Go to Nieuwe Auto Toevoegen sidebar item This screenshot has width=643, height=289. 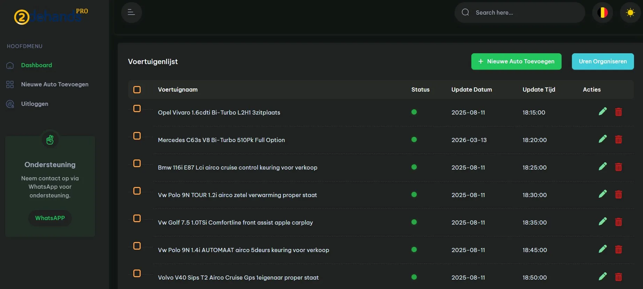click(x=55, y=84)
